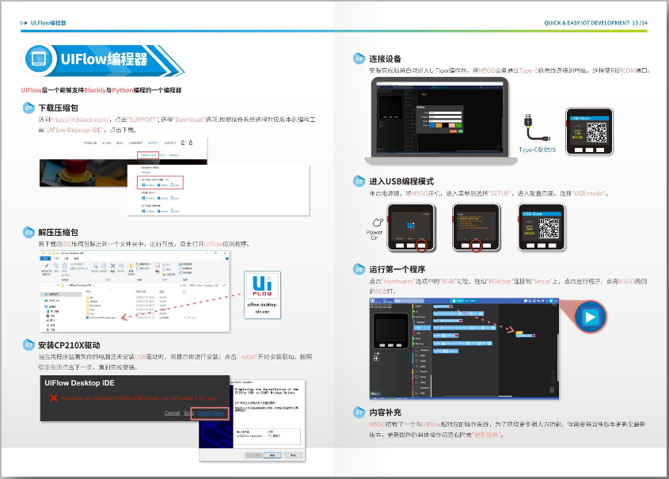669x479 pixels.
Task: Select OneDrive in the Explorer navigation pane
Action: click(x=54, y=301)
